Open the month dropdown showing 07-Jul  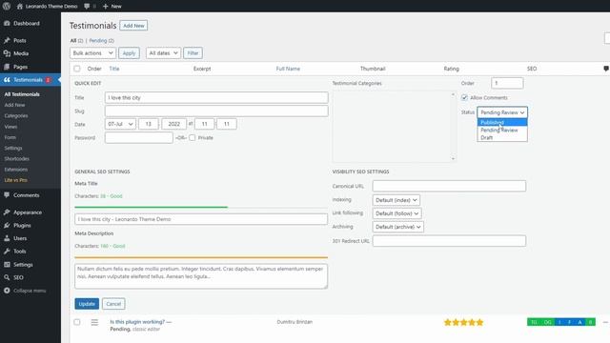click(120, 124)
